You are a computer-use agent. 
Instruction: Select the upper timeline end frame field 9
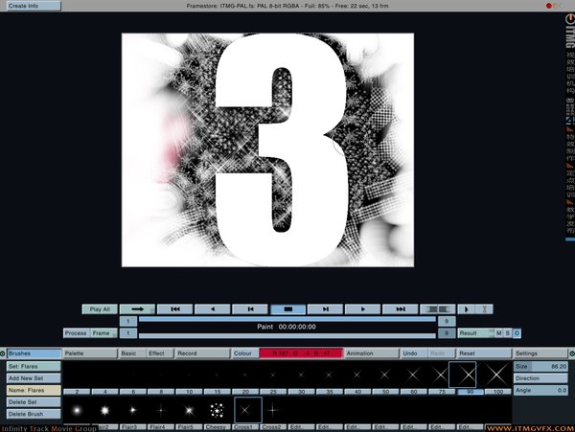(x=447, y=321)
